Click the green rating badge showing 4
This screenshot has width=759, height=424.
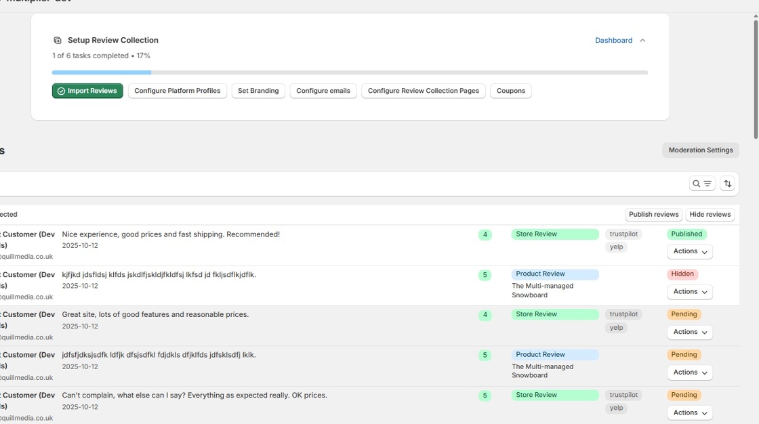[485, 234]
